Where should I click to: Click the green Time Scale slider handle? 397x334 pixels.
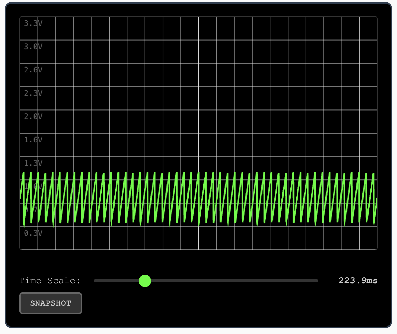pyautogui.click(x=145, y=281)
